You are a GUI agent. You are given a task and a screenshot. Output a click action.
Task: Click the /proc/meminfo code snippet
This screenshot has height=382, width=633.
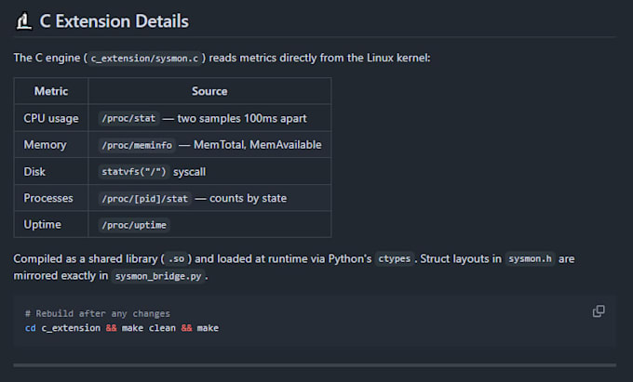(137, 145)
